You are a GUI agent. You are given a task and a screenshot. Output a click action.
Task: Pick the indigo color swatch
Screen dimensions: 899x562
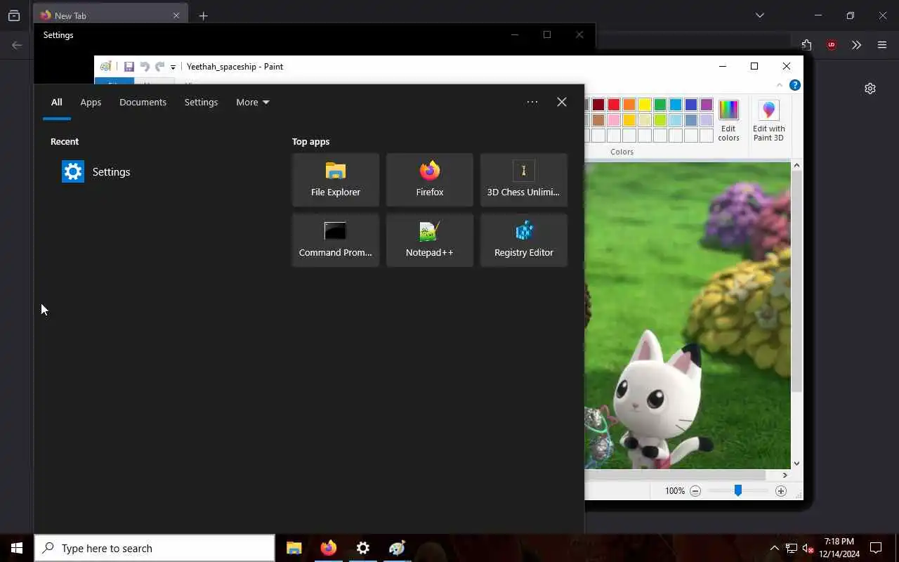pyautogui.click(x=691, y=105)
